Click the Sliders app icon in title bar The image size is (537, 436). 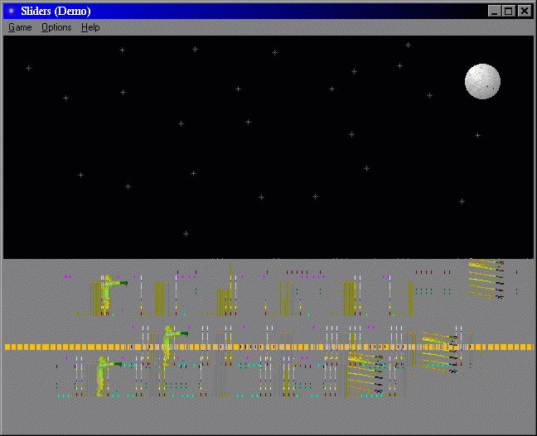(x=12, y=11)
